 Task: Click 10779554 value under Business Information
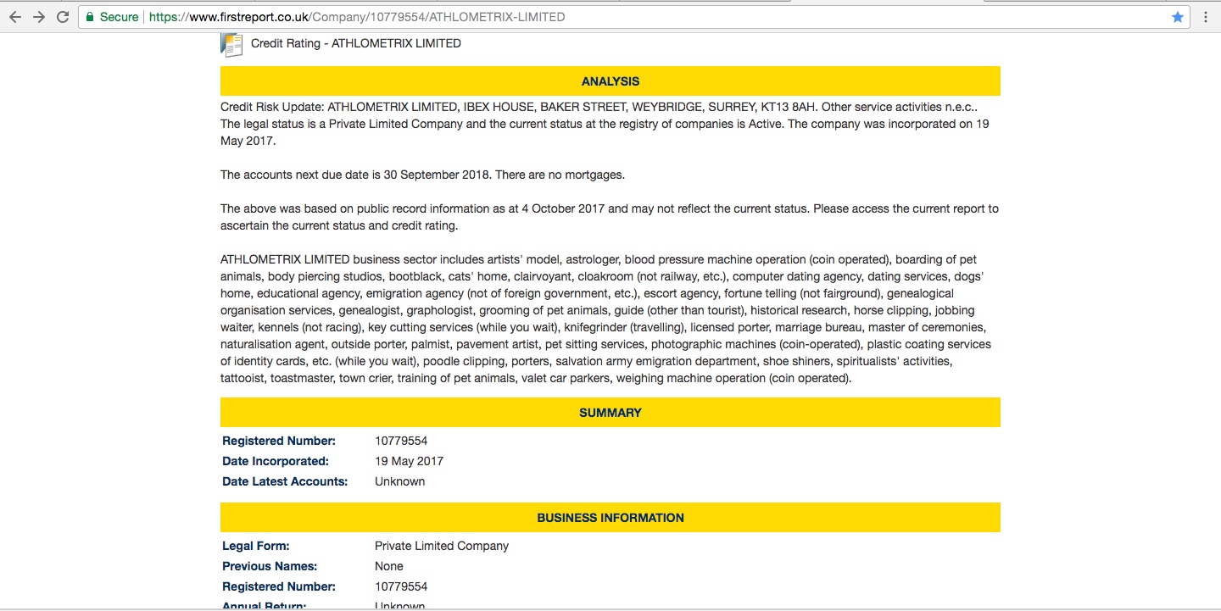pyautogui.click(x=401, y=586)
